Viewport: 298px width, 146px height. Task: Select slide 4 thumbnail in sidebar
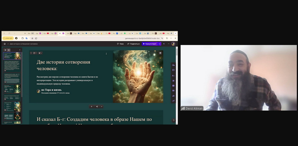[x=12, y=89]
